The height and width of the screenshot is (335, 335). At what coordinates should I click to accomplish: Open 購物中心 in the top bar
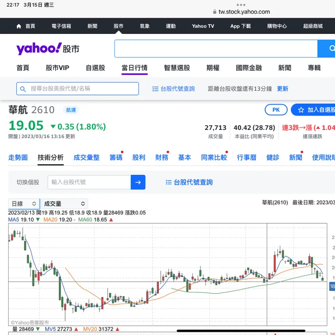tap(277, 26)
